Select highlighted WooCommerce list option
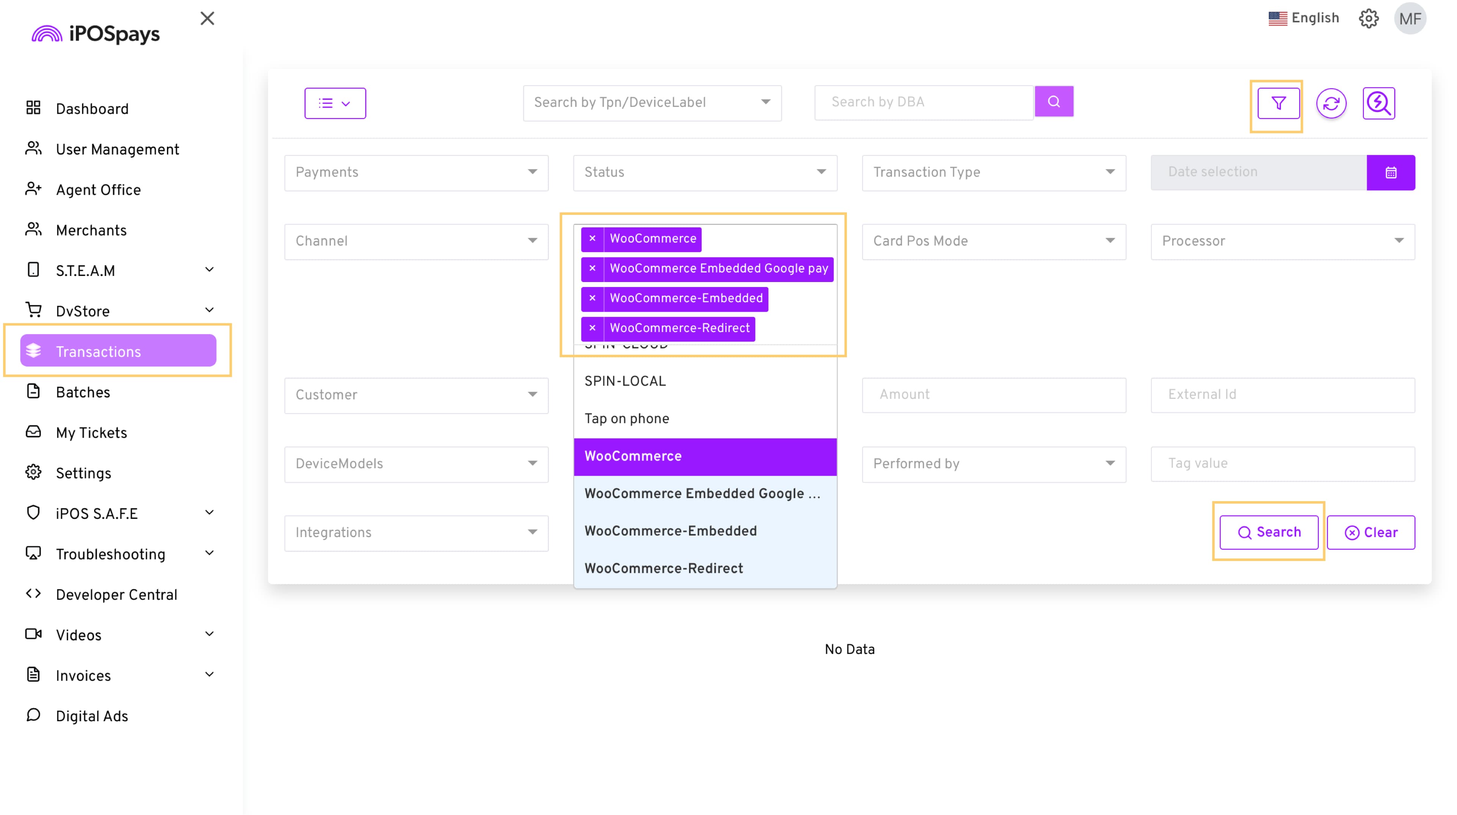The image size is (1457, 815). [x=705, y=457]
